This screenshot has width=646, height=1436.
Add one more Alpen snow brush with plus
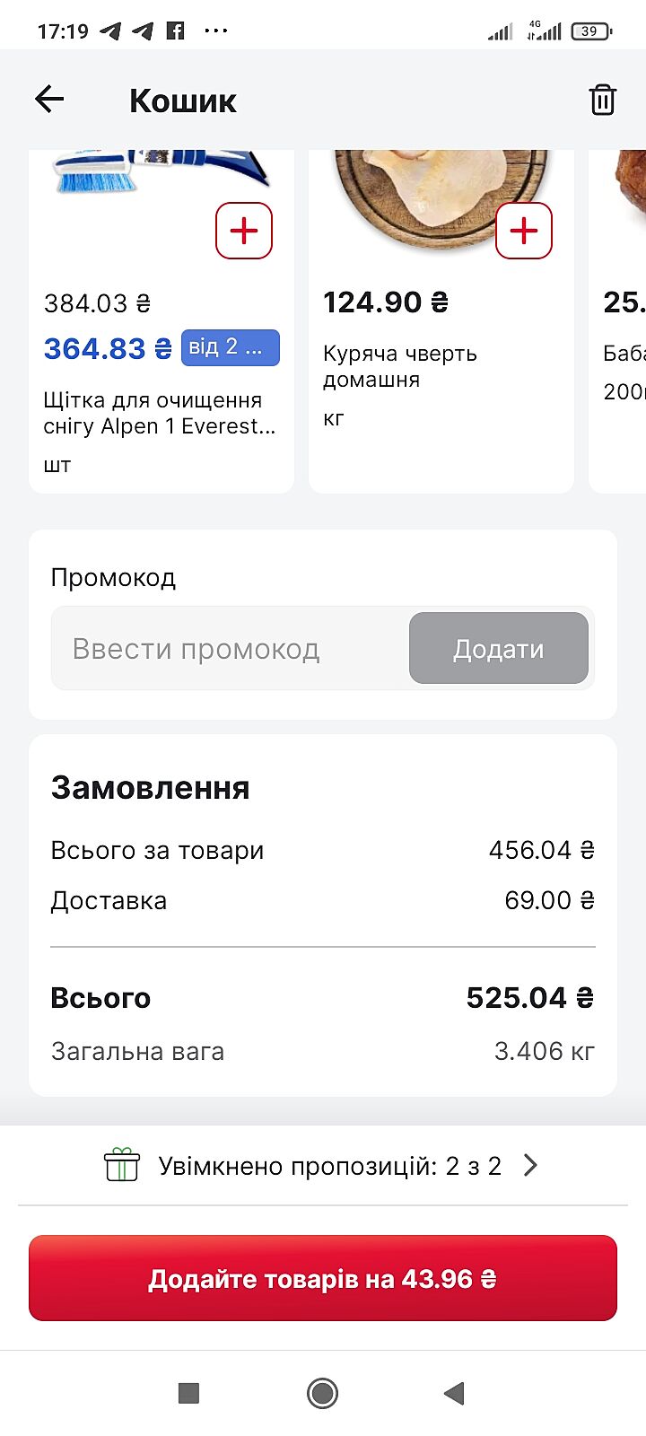pos(244,231)
